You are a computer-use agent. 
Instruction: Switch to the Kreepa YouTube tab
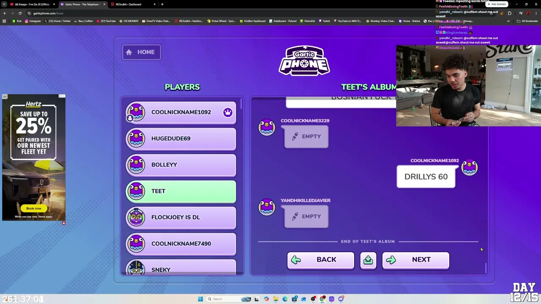point(32,4)
